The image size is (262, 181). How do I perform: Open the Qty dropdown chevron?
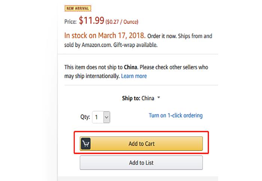pyautogui.click(x=107, y=117)
